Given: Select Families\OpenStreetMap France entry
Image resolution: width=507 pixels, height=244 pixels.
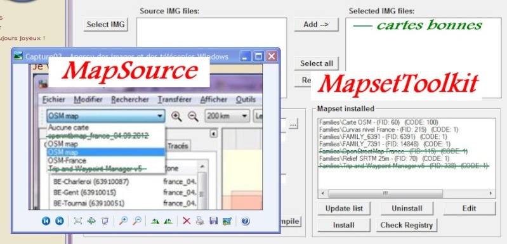Looking at the screenshot, I should pyautogui.click(x=393, y=151).
